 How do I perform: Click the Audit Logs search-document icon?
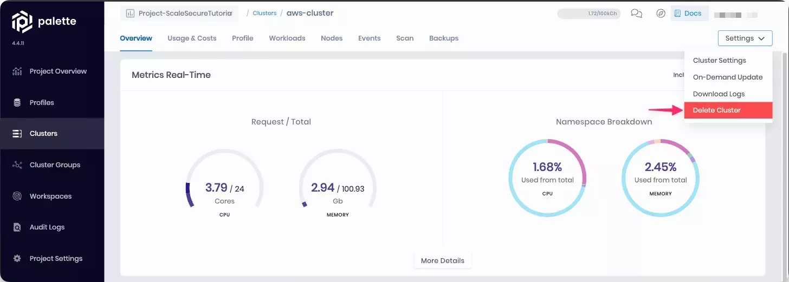17,227
